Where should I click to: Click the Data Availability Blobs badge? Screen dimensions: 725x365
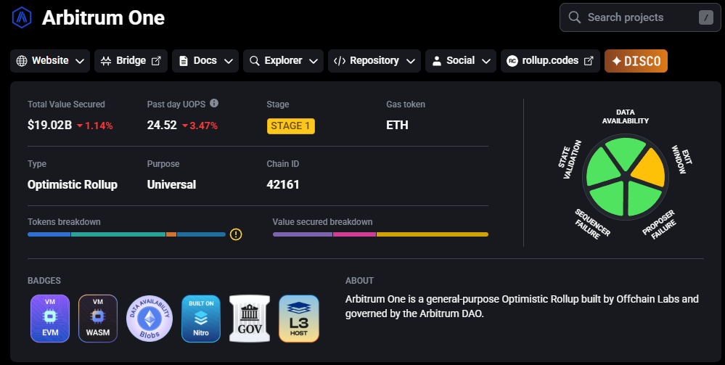click(x=149, y=318)
